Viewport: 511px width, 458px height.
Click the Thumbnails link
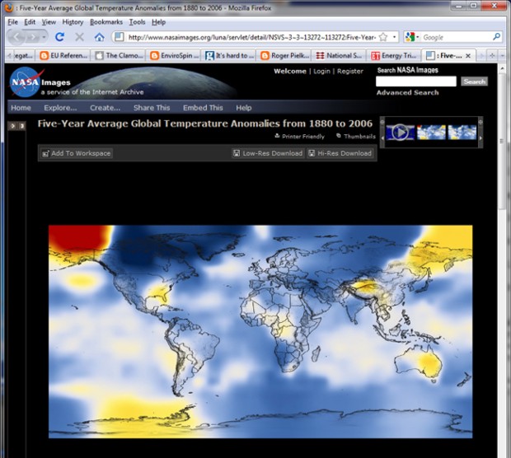[356, 136]
